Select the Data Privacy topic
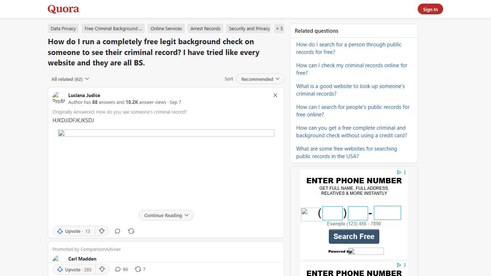This screenshot has width=491, height=276. point(63,28)
